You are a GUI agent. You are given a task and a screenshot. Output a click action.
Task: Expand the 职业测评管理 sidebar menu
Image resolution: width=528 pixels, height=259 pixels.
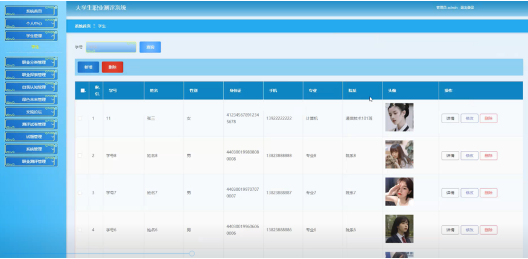coord(31,161)
